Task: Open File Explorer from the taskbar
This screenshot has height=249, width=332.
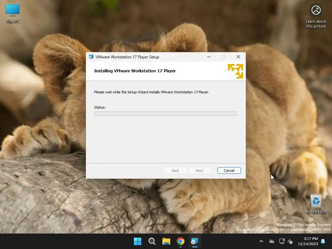Action: (166, 241)
